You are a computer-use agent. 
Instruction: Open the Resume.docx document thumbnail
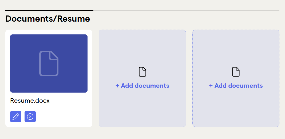(x=49, y=63)
